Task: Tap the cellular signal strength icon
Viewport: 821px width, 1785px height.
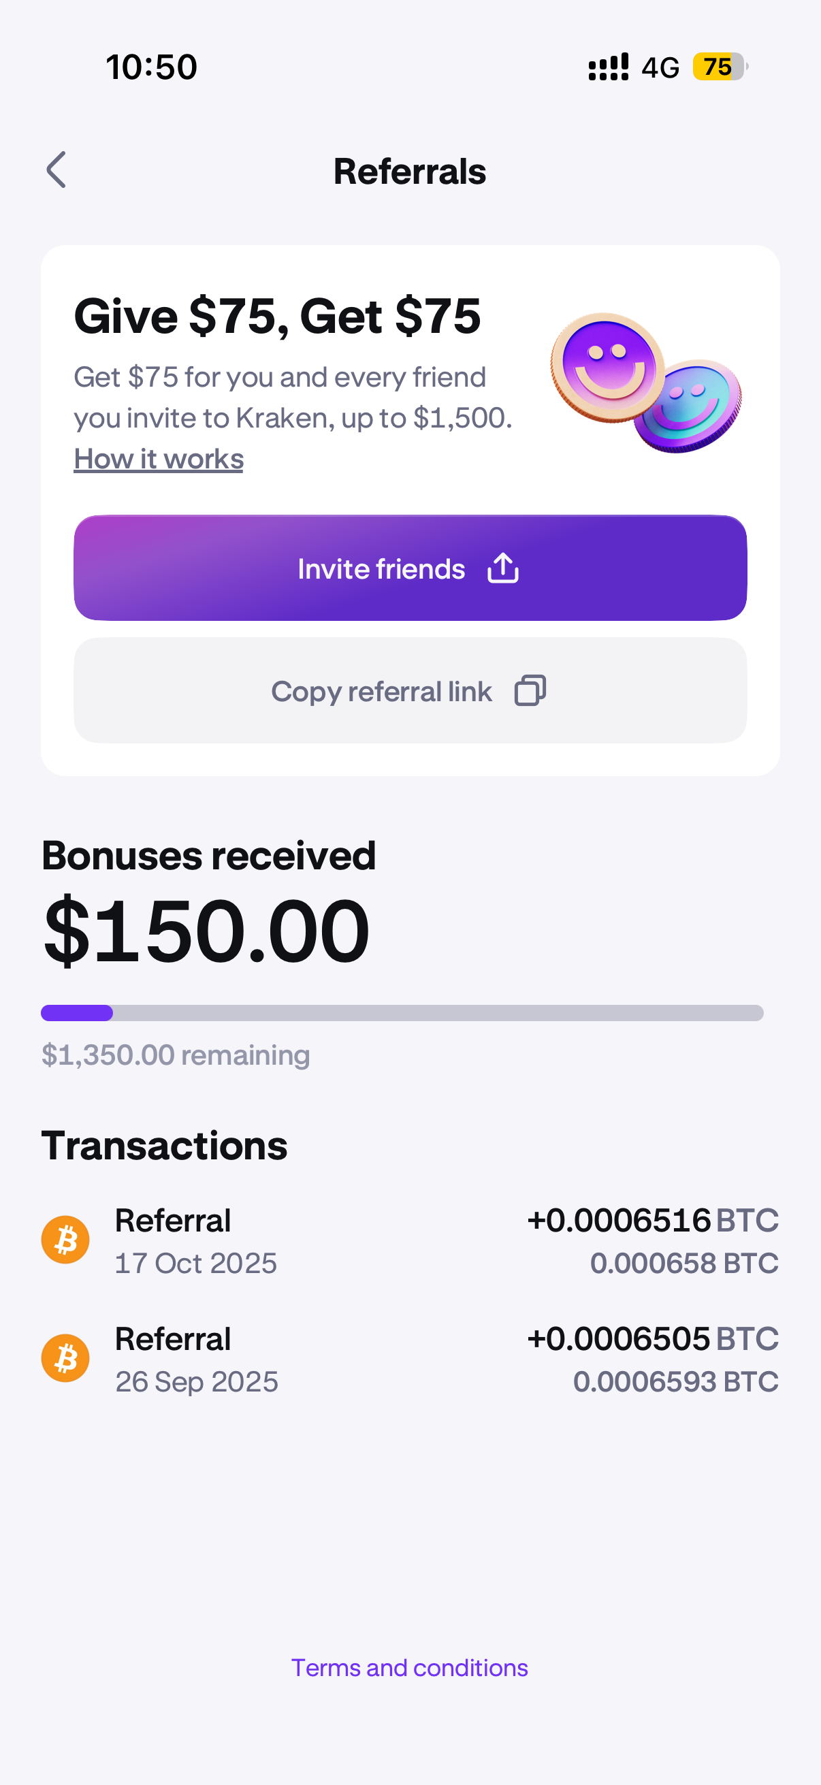Action: click(x=609, y=67)
